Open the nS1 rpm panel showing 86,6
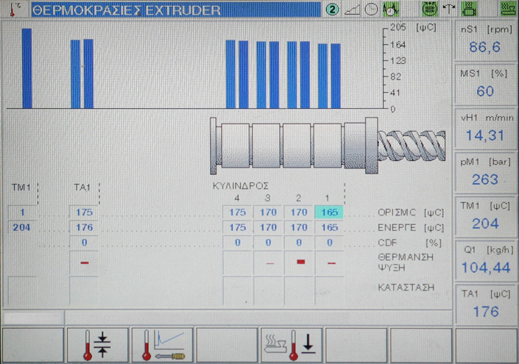This screenshot has height=364, width=519. click(485, 40)
